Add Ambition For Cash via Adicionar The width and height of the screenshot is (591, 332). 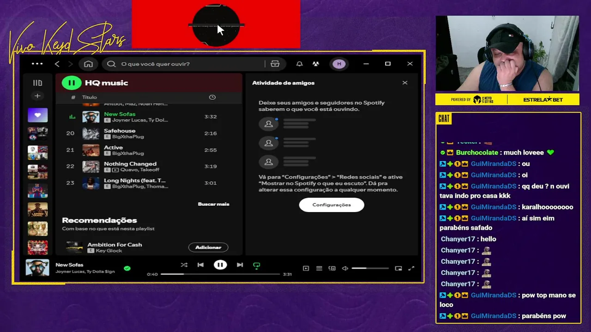click(x=208, y=247)
